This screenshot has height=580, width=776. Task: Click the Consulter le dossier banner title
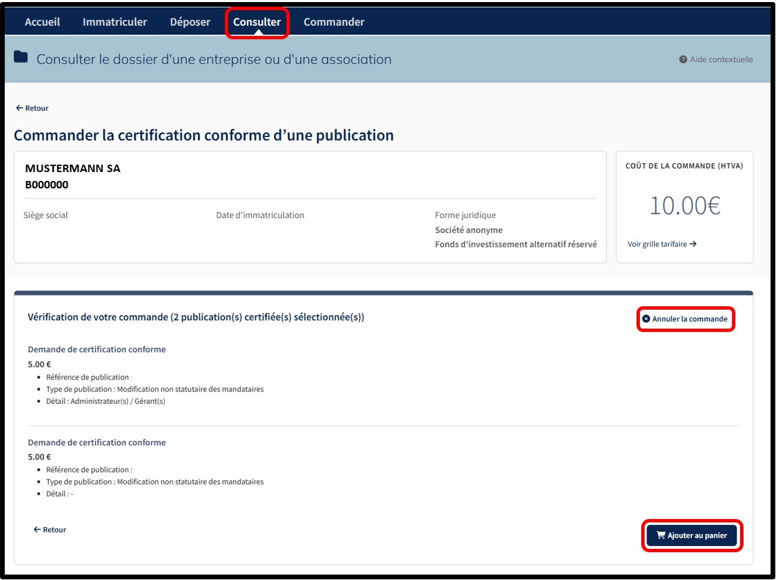[214, 60]
